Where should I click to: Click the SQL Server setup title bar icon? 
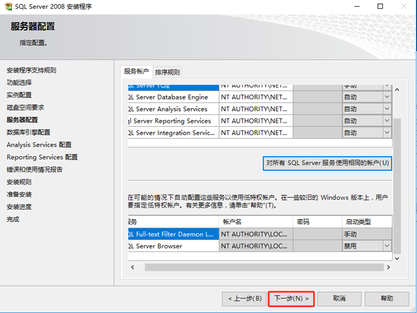click(8, 6)
